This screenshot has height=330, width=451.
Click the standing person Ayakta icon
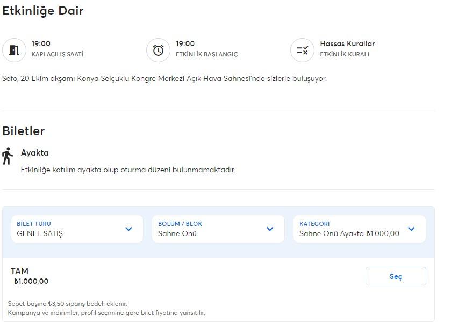coord(8,156)
